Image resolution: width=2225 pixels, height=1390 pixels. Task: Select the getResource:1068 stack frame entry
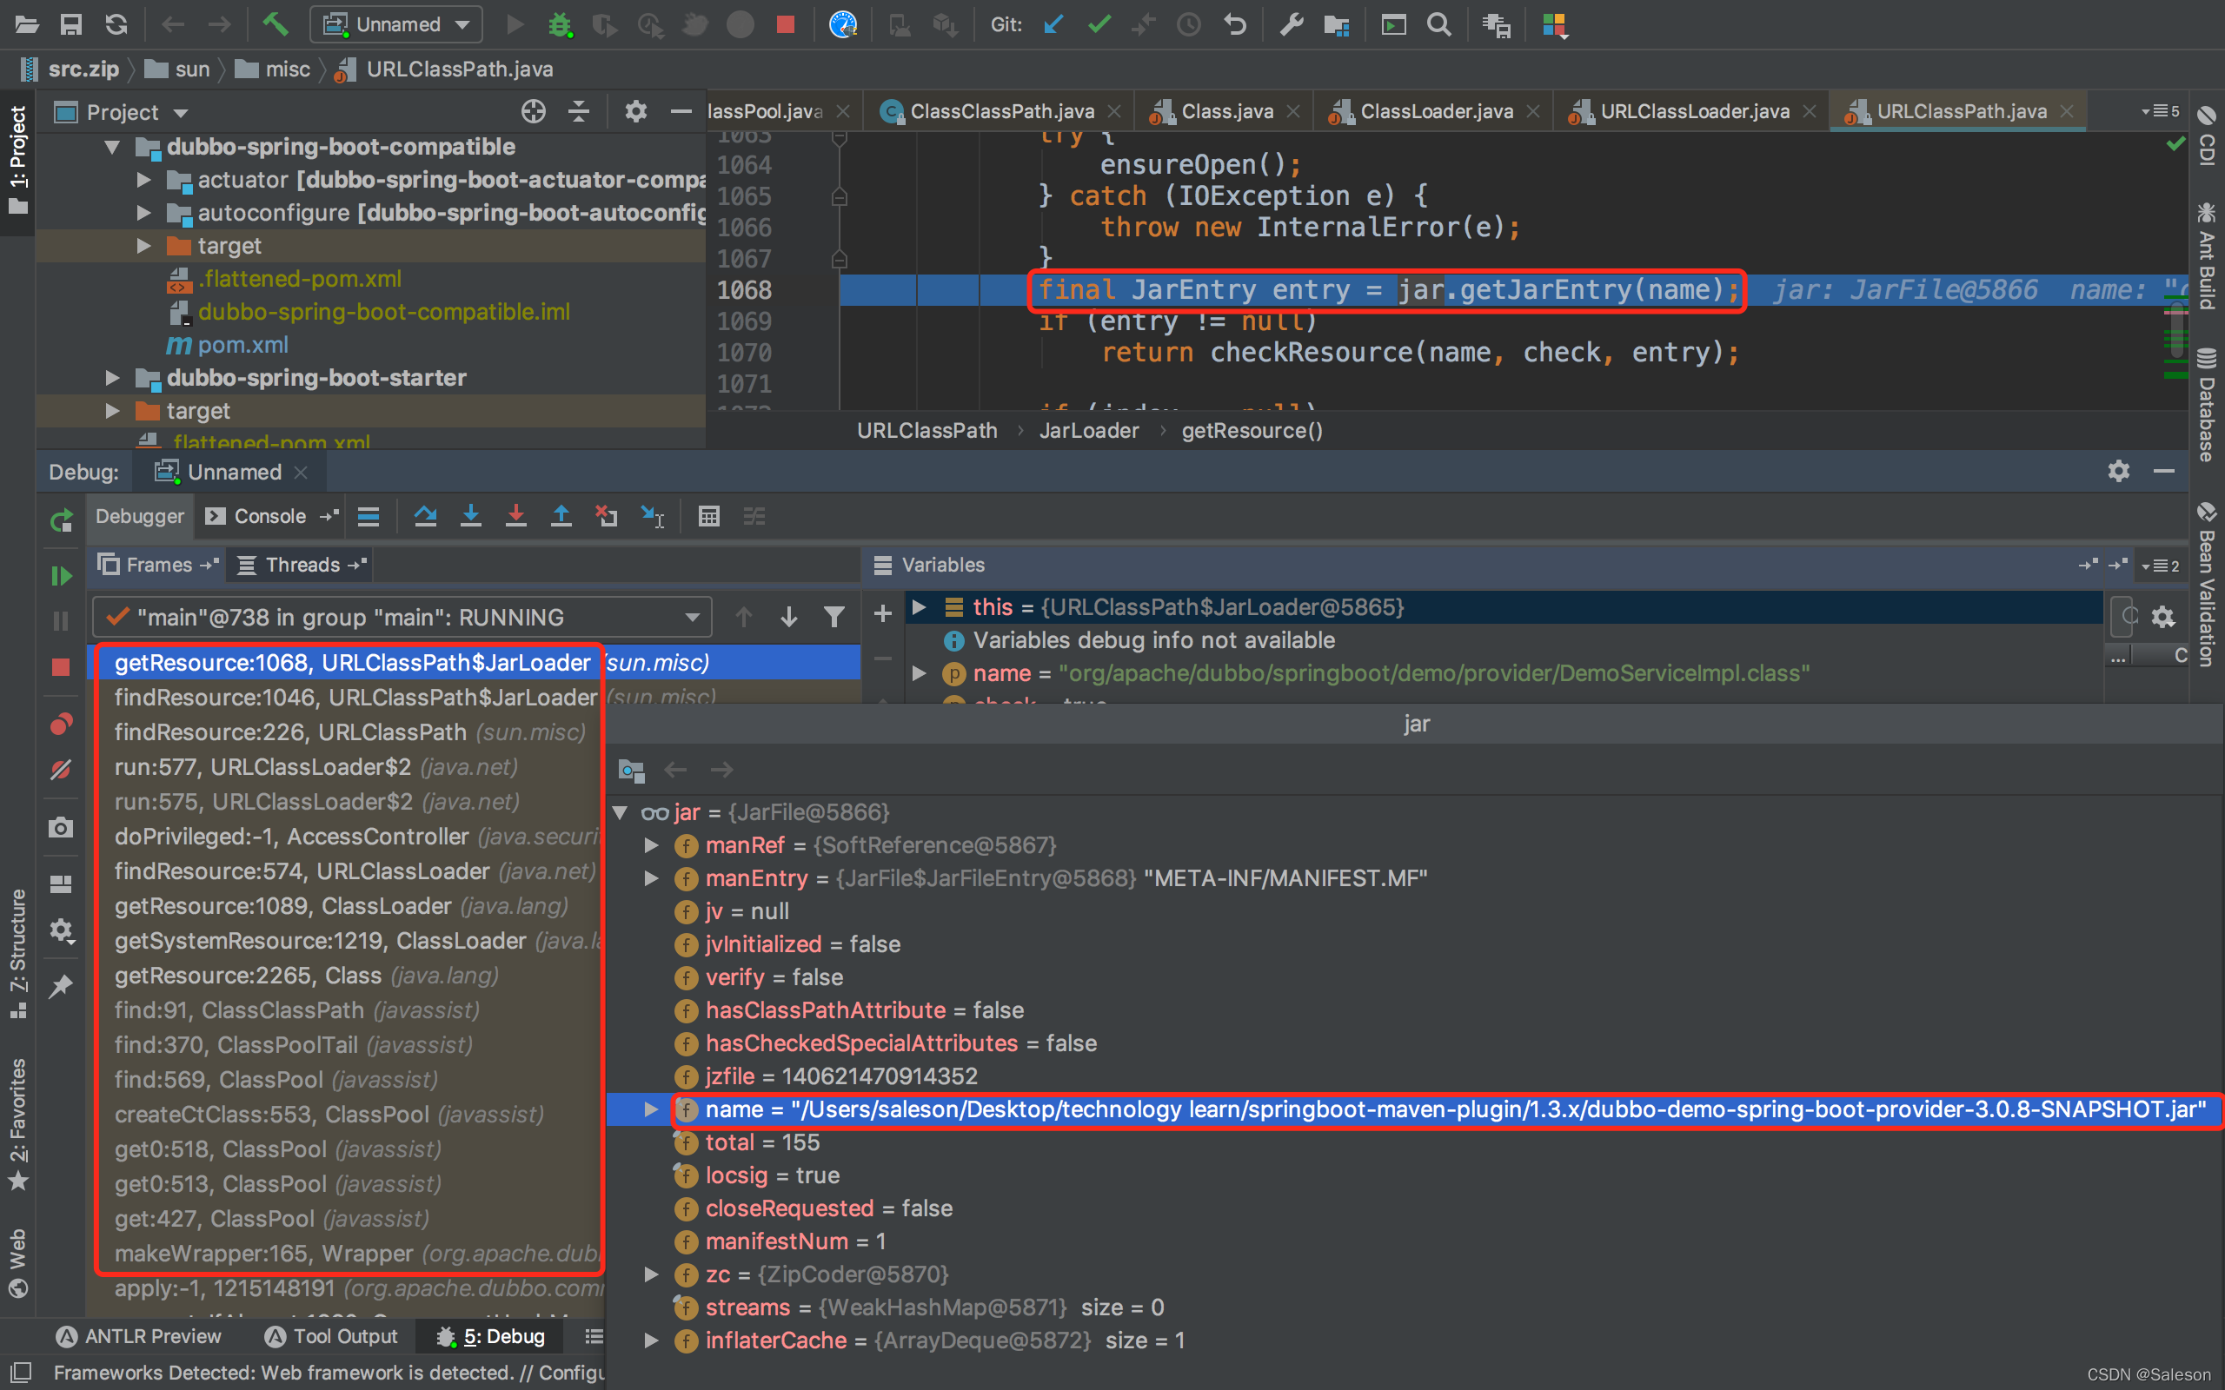click(x=354, y=661)
